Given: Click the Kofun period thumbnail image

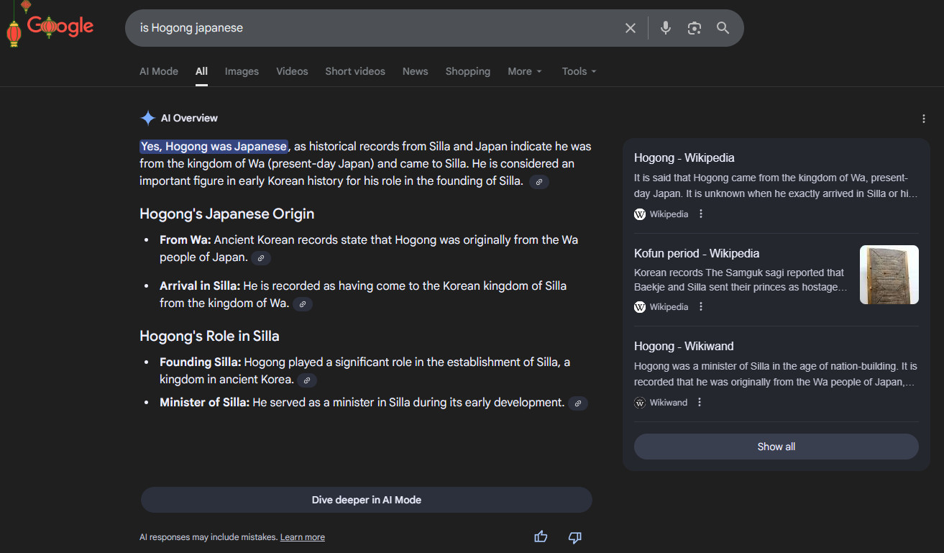Looking at the screenshot, I should 889,275.
